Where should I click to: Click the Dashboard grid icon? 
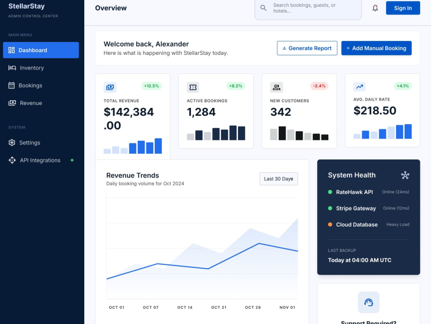click(x=11, y=50)
